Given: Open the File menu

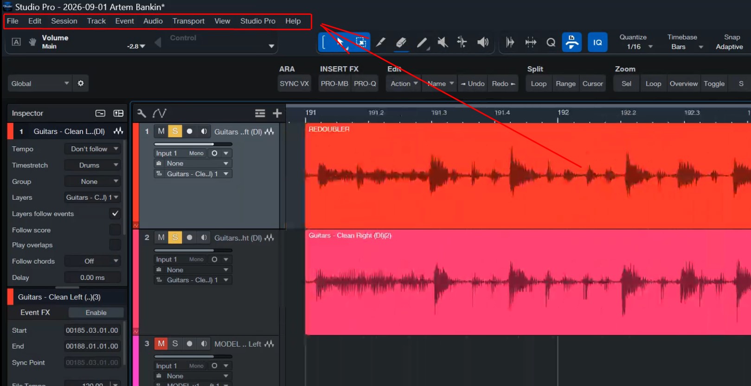Looking at the screenshot, I should 13,21.
